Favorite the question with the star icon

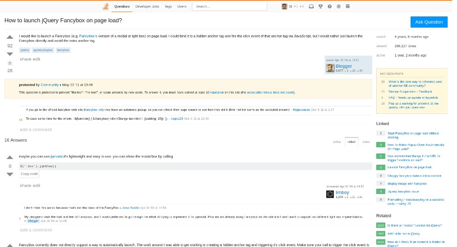tap(10, 63)
